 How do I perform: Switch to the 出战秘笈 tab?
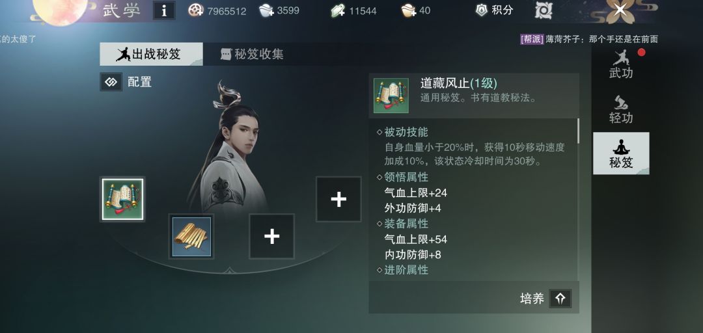coord(151,54)
